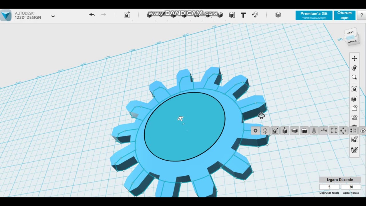Click the Doğrusal Yakala value field showing 5
366x206 pixels.
coord(329,187)
